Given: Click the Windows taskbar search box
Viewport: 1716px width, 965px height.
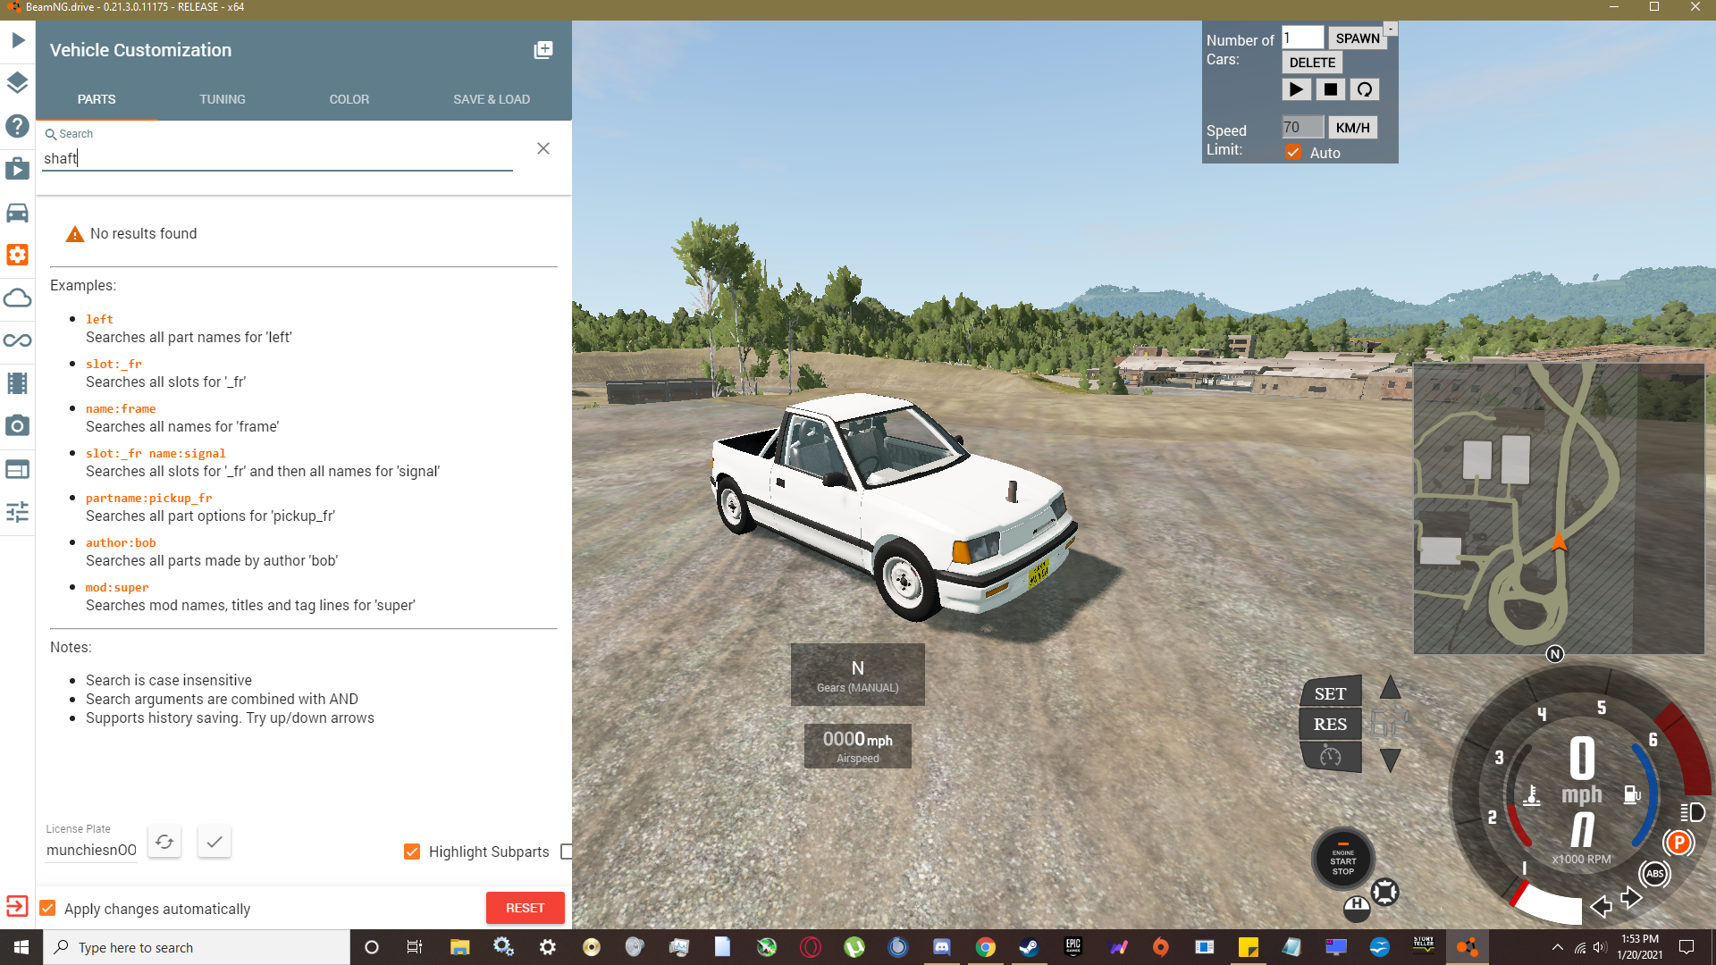Looking at the screenshot, I should point(197,947).
